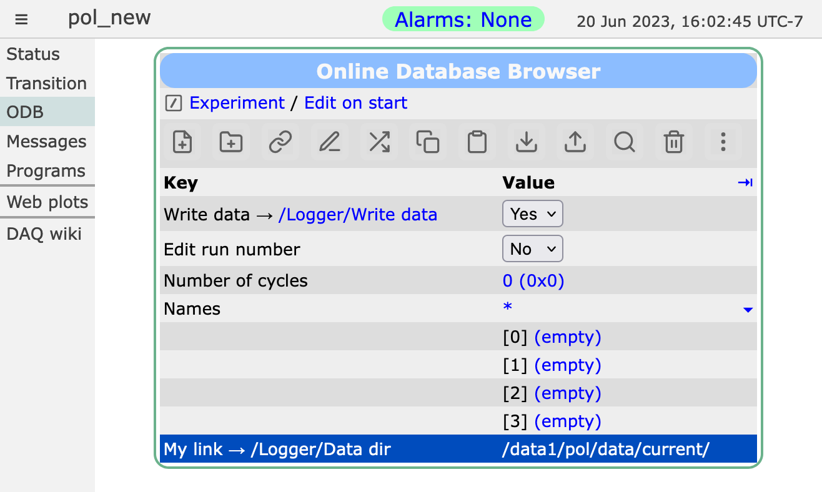822x492 pixels.
Task: Click the create new subdirectory icon
Action: tap(231, 142)
